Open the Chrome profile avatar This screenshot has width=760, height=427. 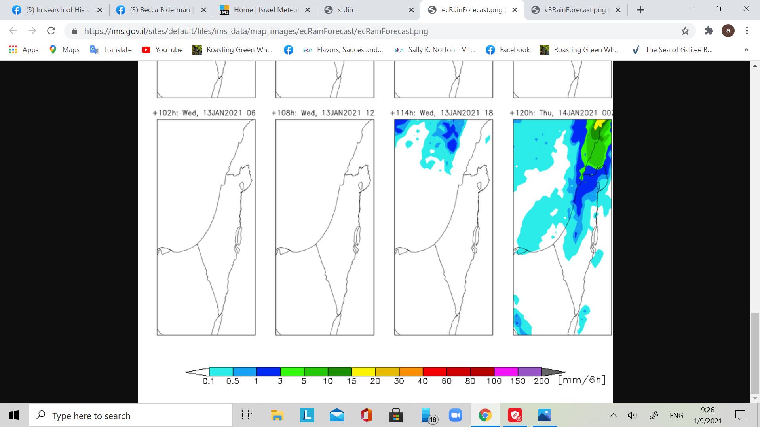(x=728, y=31)
